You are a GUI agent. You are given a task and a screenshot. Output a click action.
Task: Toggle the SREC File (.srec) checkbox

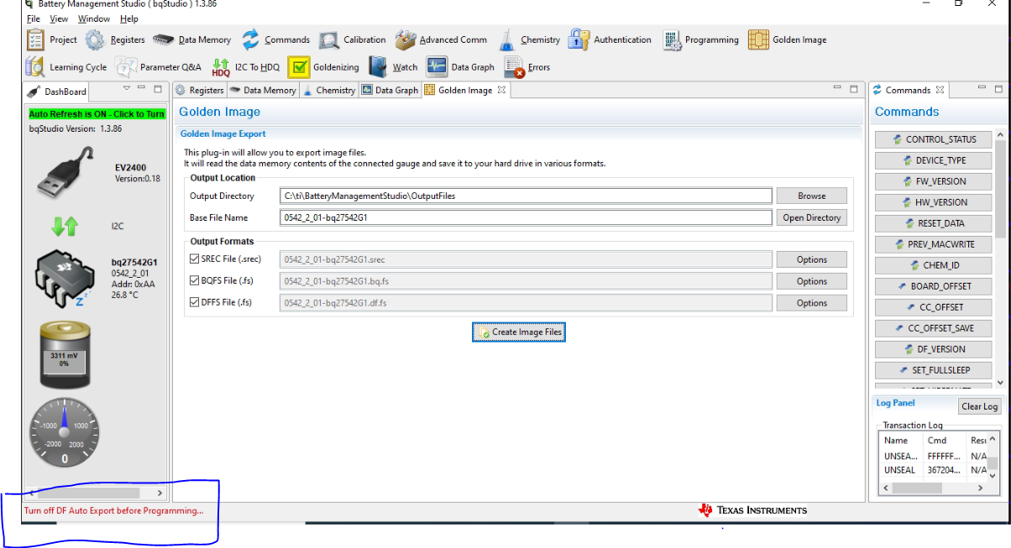tap(195, 259)
